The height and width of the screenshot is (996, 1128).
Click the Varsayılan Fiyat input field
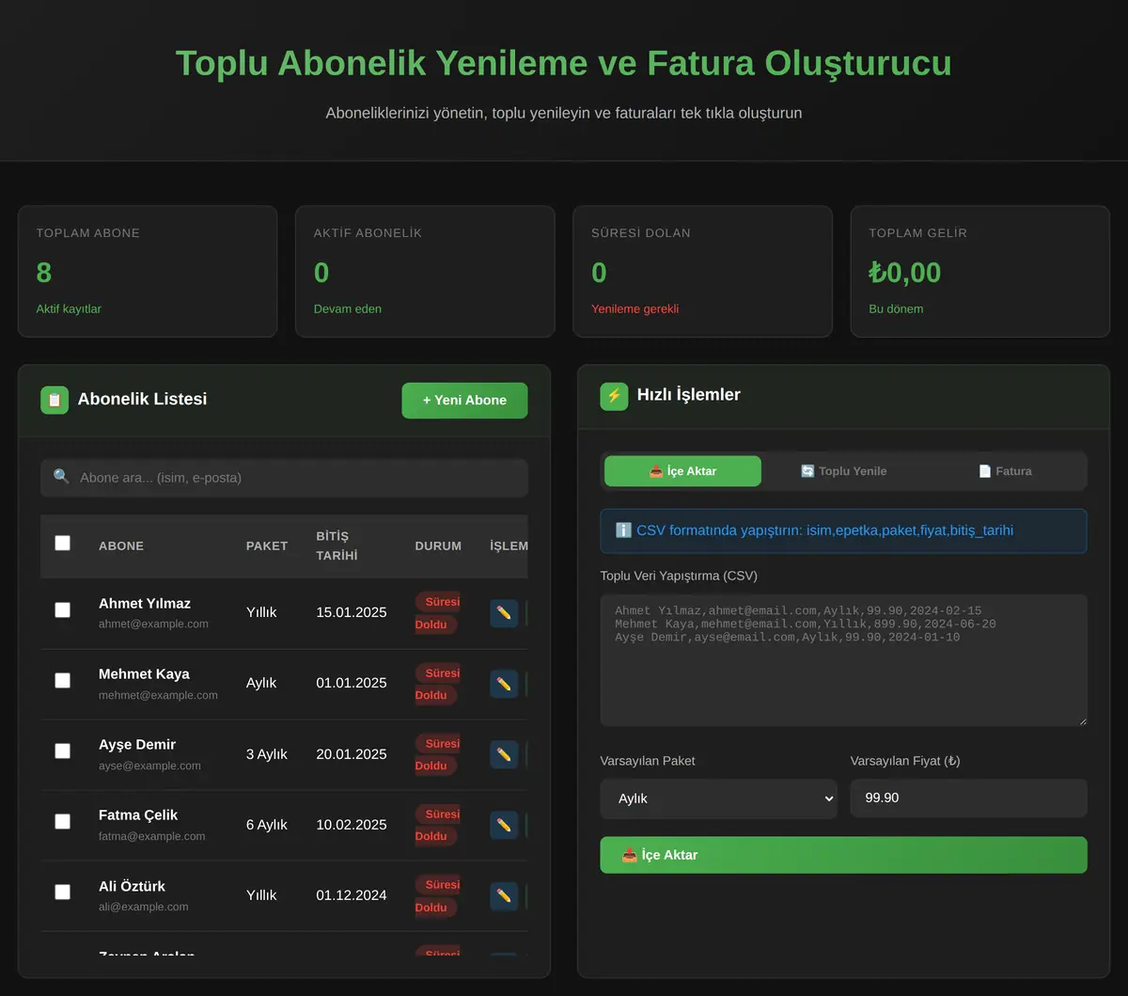(968, 798)
